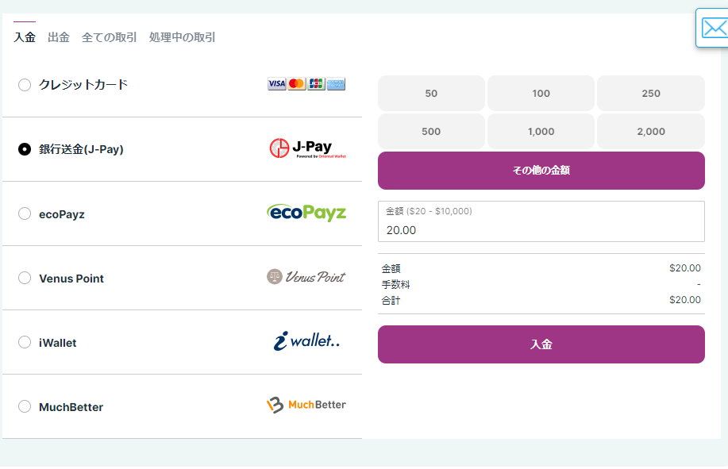Select the MuchBetter radio button
728x469 pixels.
[x=25, y=406]
